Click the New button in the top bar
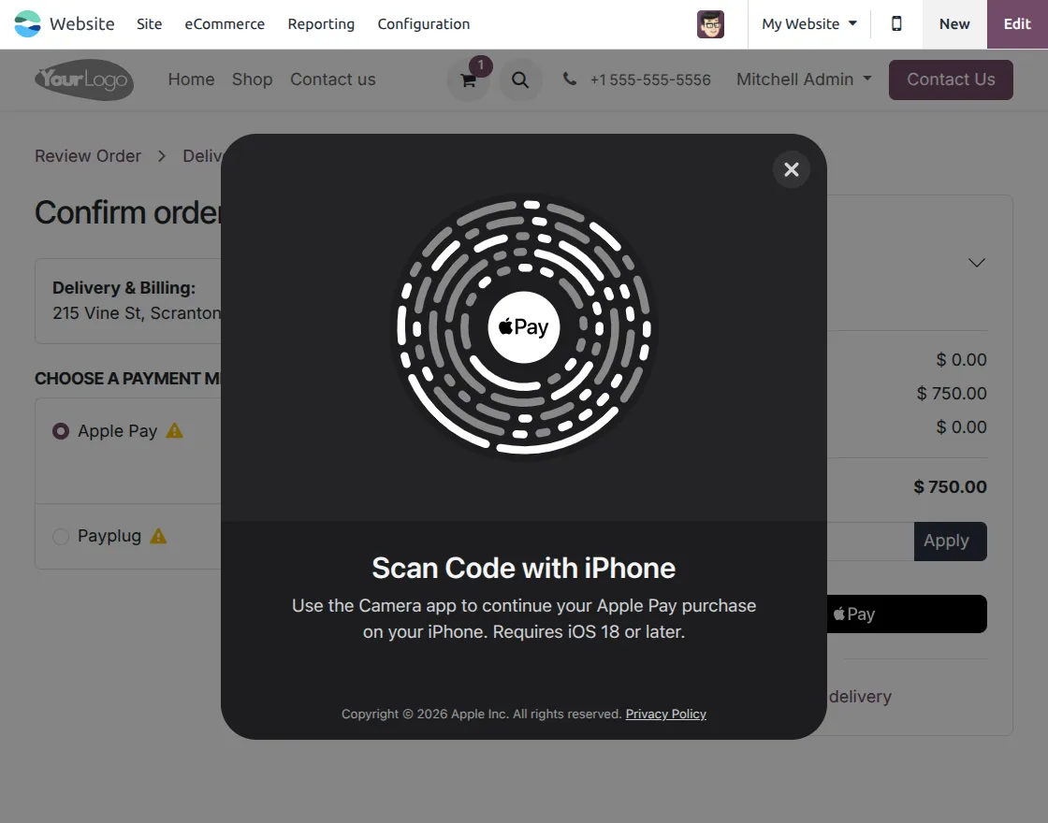The image size is (1048, 823). [x=953, y=23]
